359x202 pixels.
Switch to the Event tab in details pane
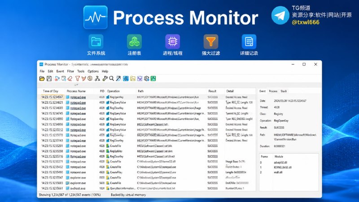click(263, 91)
